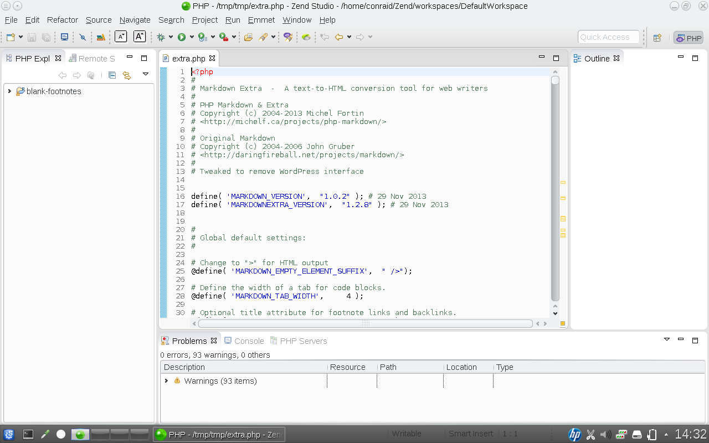
Task: Click the Open Perspective icon
Action: pyautogui.click(x=657, y=38)
